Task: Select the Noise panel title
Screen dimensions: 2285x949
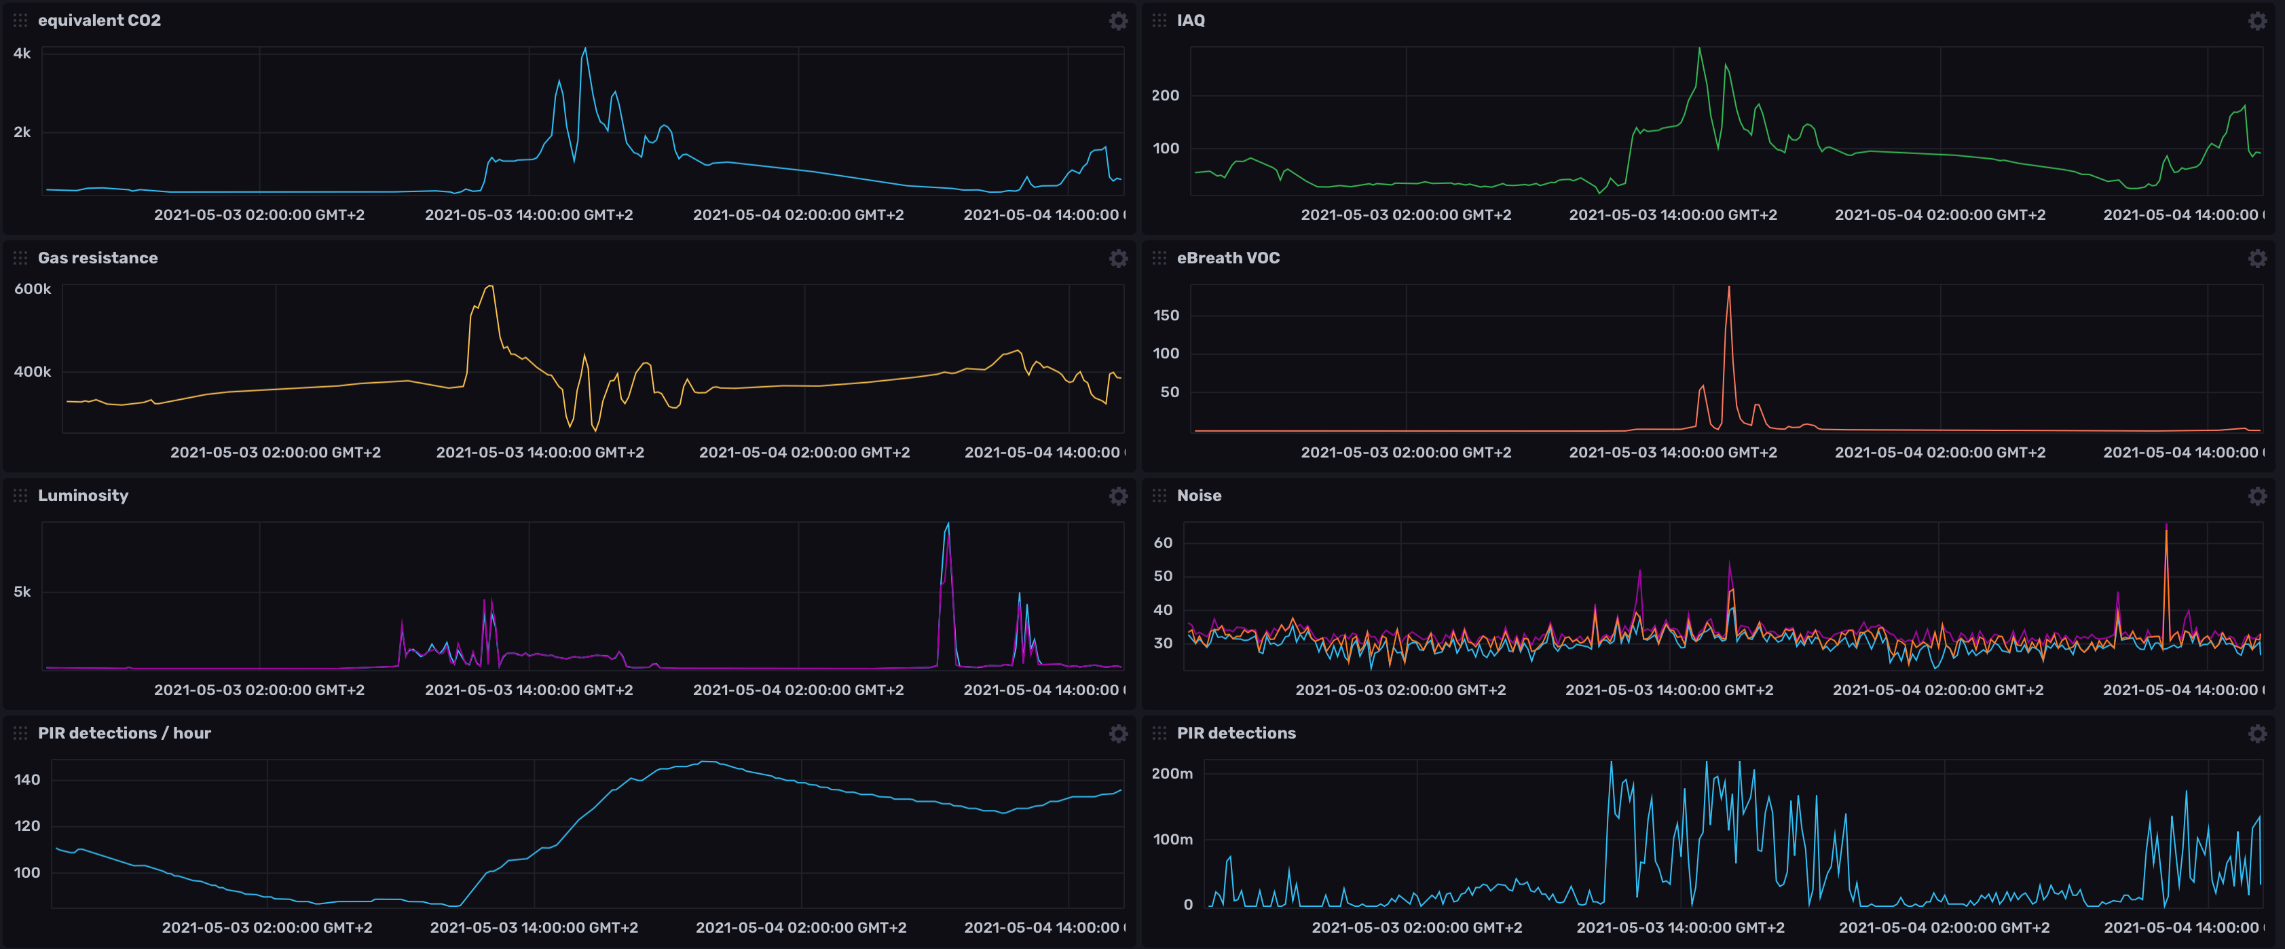Action: [1198, 496]
